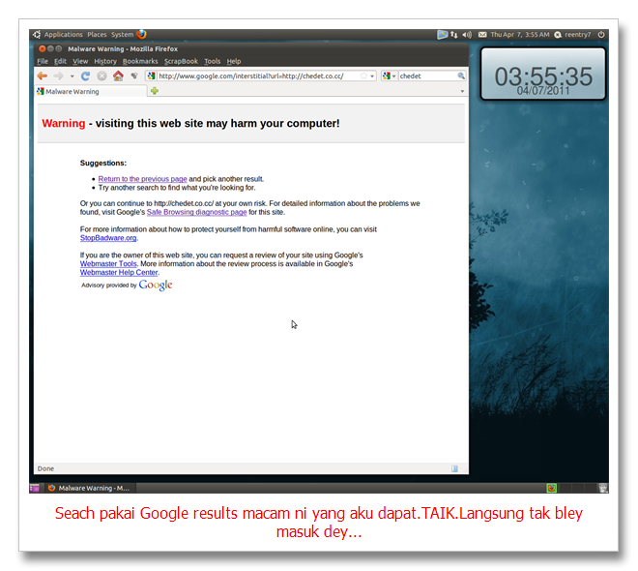Bookmark this page with the star icon
Viewport: 638px width, 571px height.
click(363, 75)
